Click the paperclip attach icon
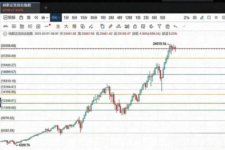 point(151,26)
